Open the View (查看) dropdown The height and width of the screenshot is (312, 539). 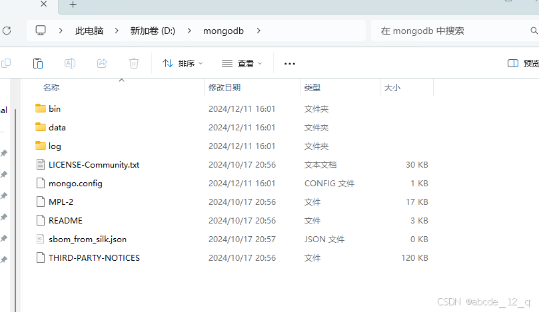tap(242, 63)
